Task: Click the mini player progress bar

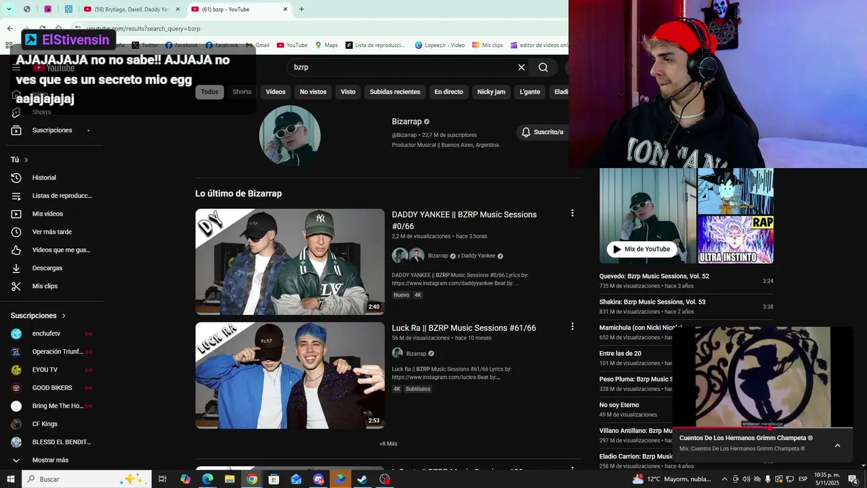Action: (762, 428)
